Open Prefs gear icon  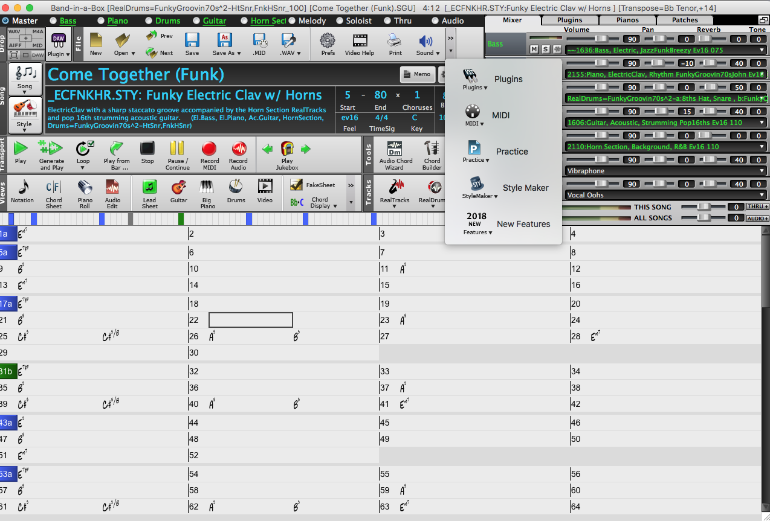coord(328,43)
